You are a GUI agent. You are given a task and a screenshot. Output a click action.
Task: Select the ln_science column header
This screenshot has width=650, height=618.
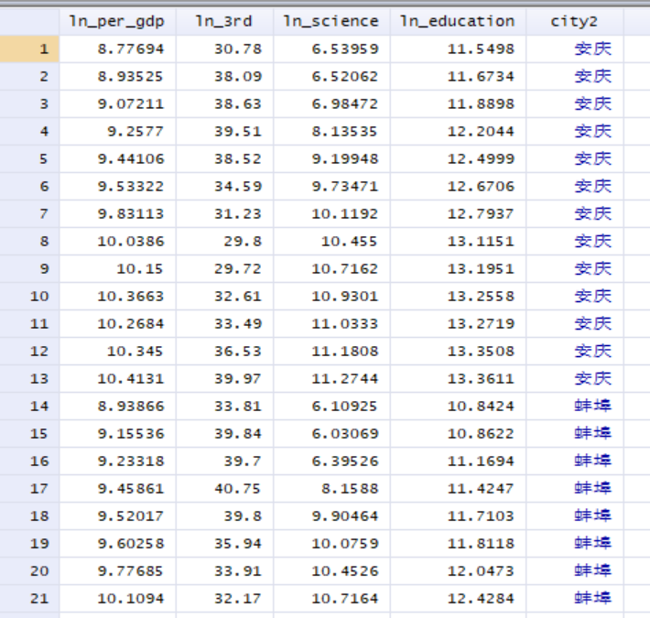tap(331, 22)
